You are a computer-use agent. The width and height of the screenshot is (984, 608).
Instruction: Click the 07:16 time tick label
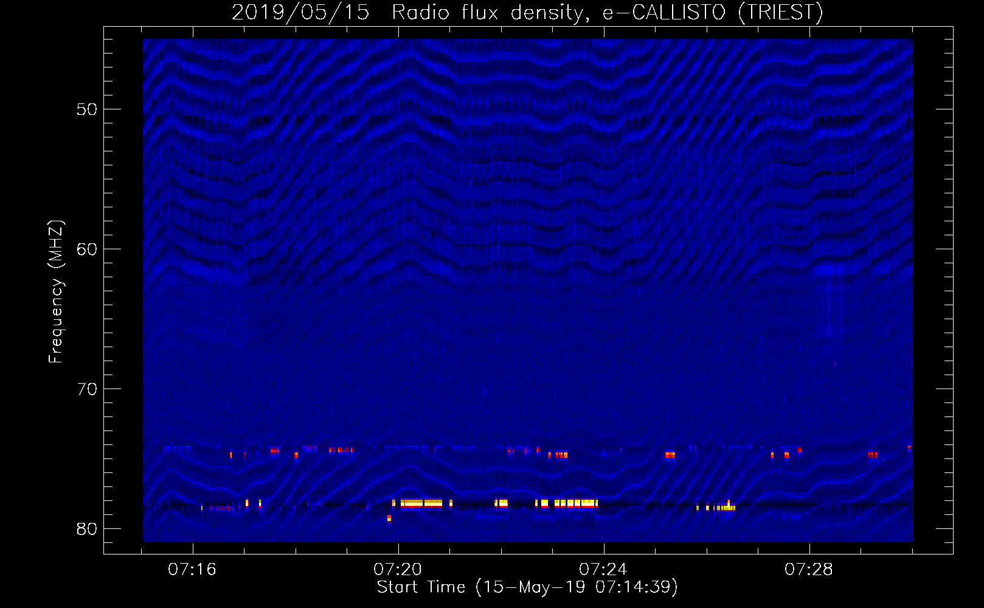[192, 570]
